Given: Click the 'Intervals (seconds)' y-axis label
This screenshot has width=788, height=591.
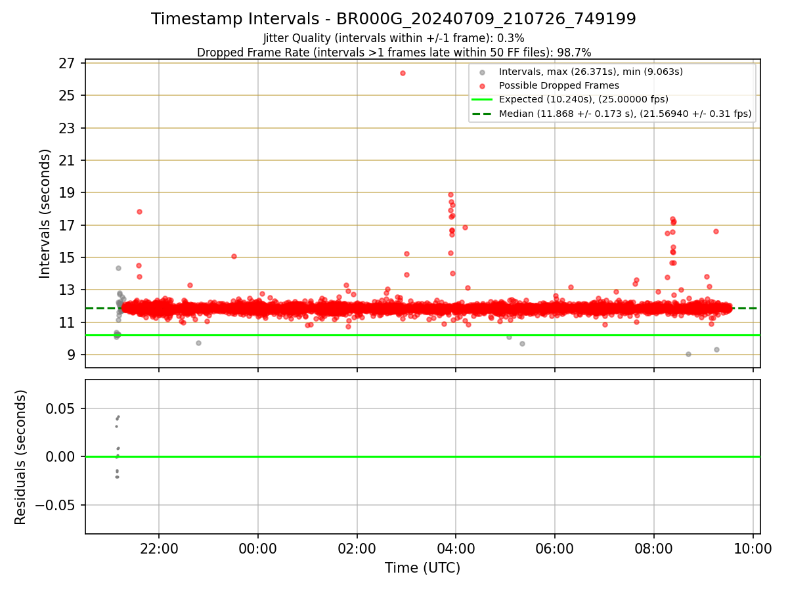Looking at the screenshot, I should pos(45,213).
